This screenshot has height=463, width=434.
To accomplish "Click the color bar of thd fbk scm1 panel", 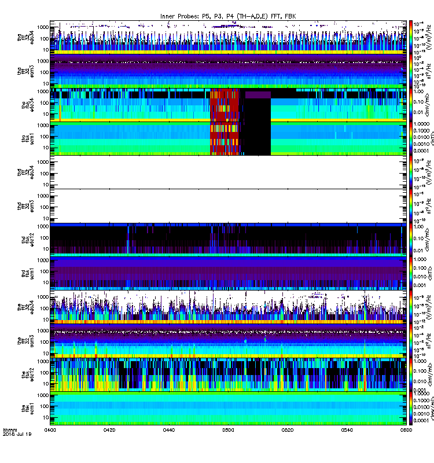I will point(411,273).
